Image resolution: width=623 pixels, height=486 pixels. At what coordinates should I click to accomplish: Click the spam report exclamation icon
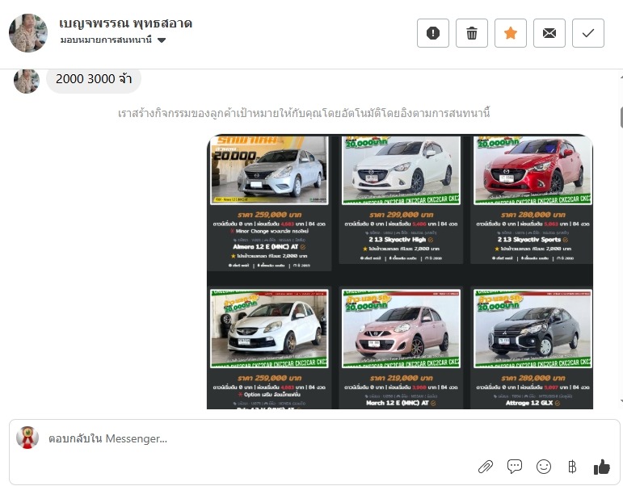433,33
